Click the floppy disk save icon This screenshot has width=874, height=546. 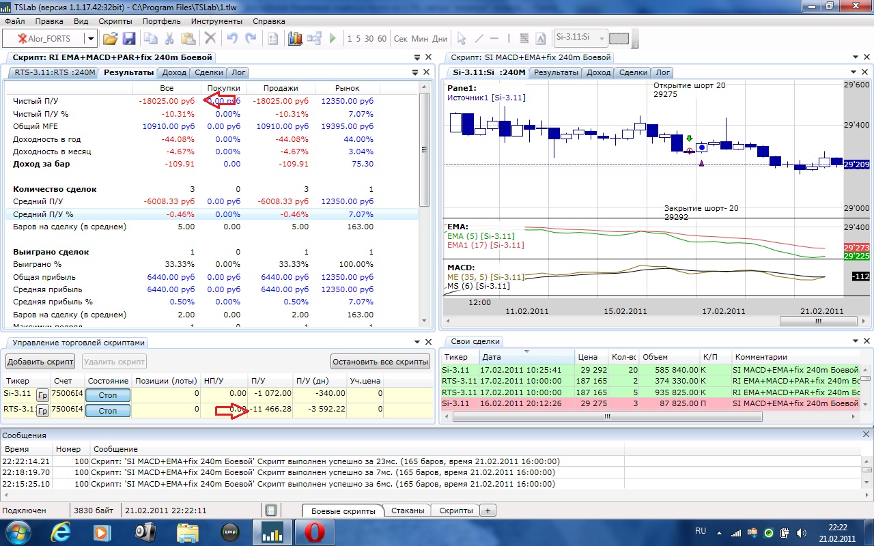128,39
